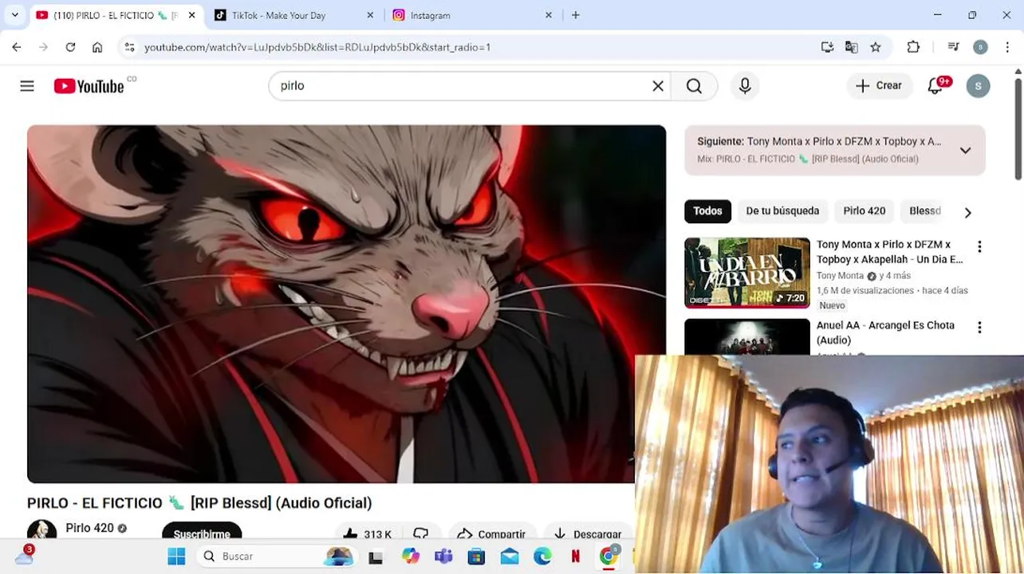Go forward in Chrome
The width and height of the screenshot is (1024, 574).
click(43, 47)
